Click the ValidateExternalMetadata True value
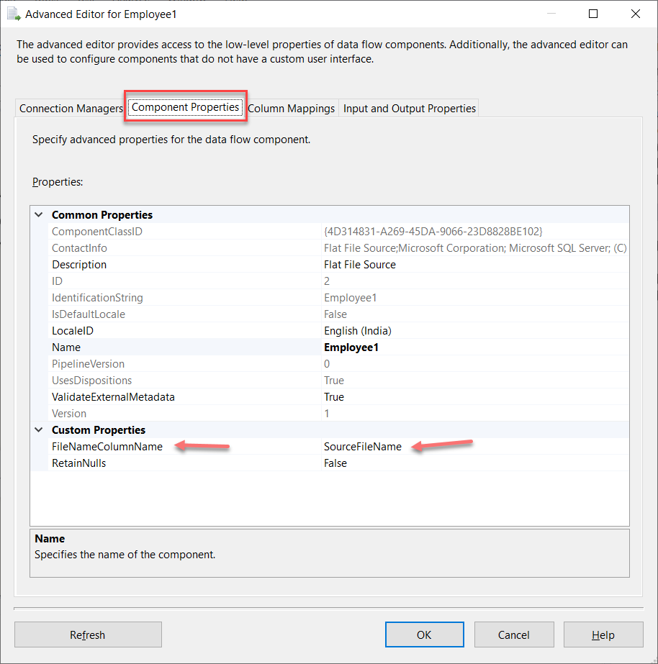The image size is (658, 664). click(x=334, y=397)
